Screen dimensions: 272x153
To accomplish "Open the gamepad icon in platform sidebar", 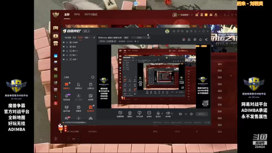I will 55,28.
